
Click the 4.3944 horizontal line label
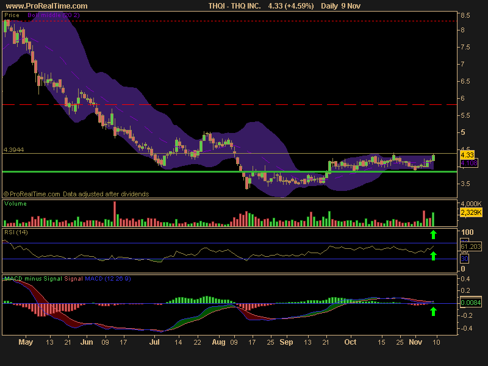tap(13, 149)
